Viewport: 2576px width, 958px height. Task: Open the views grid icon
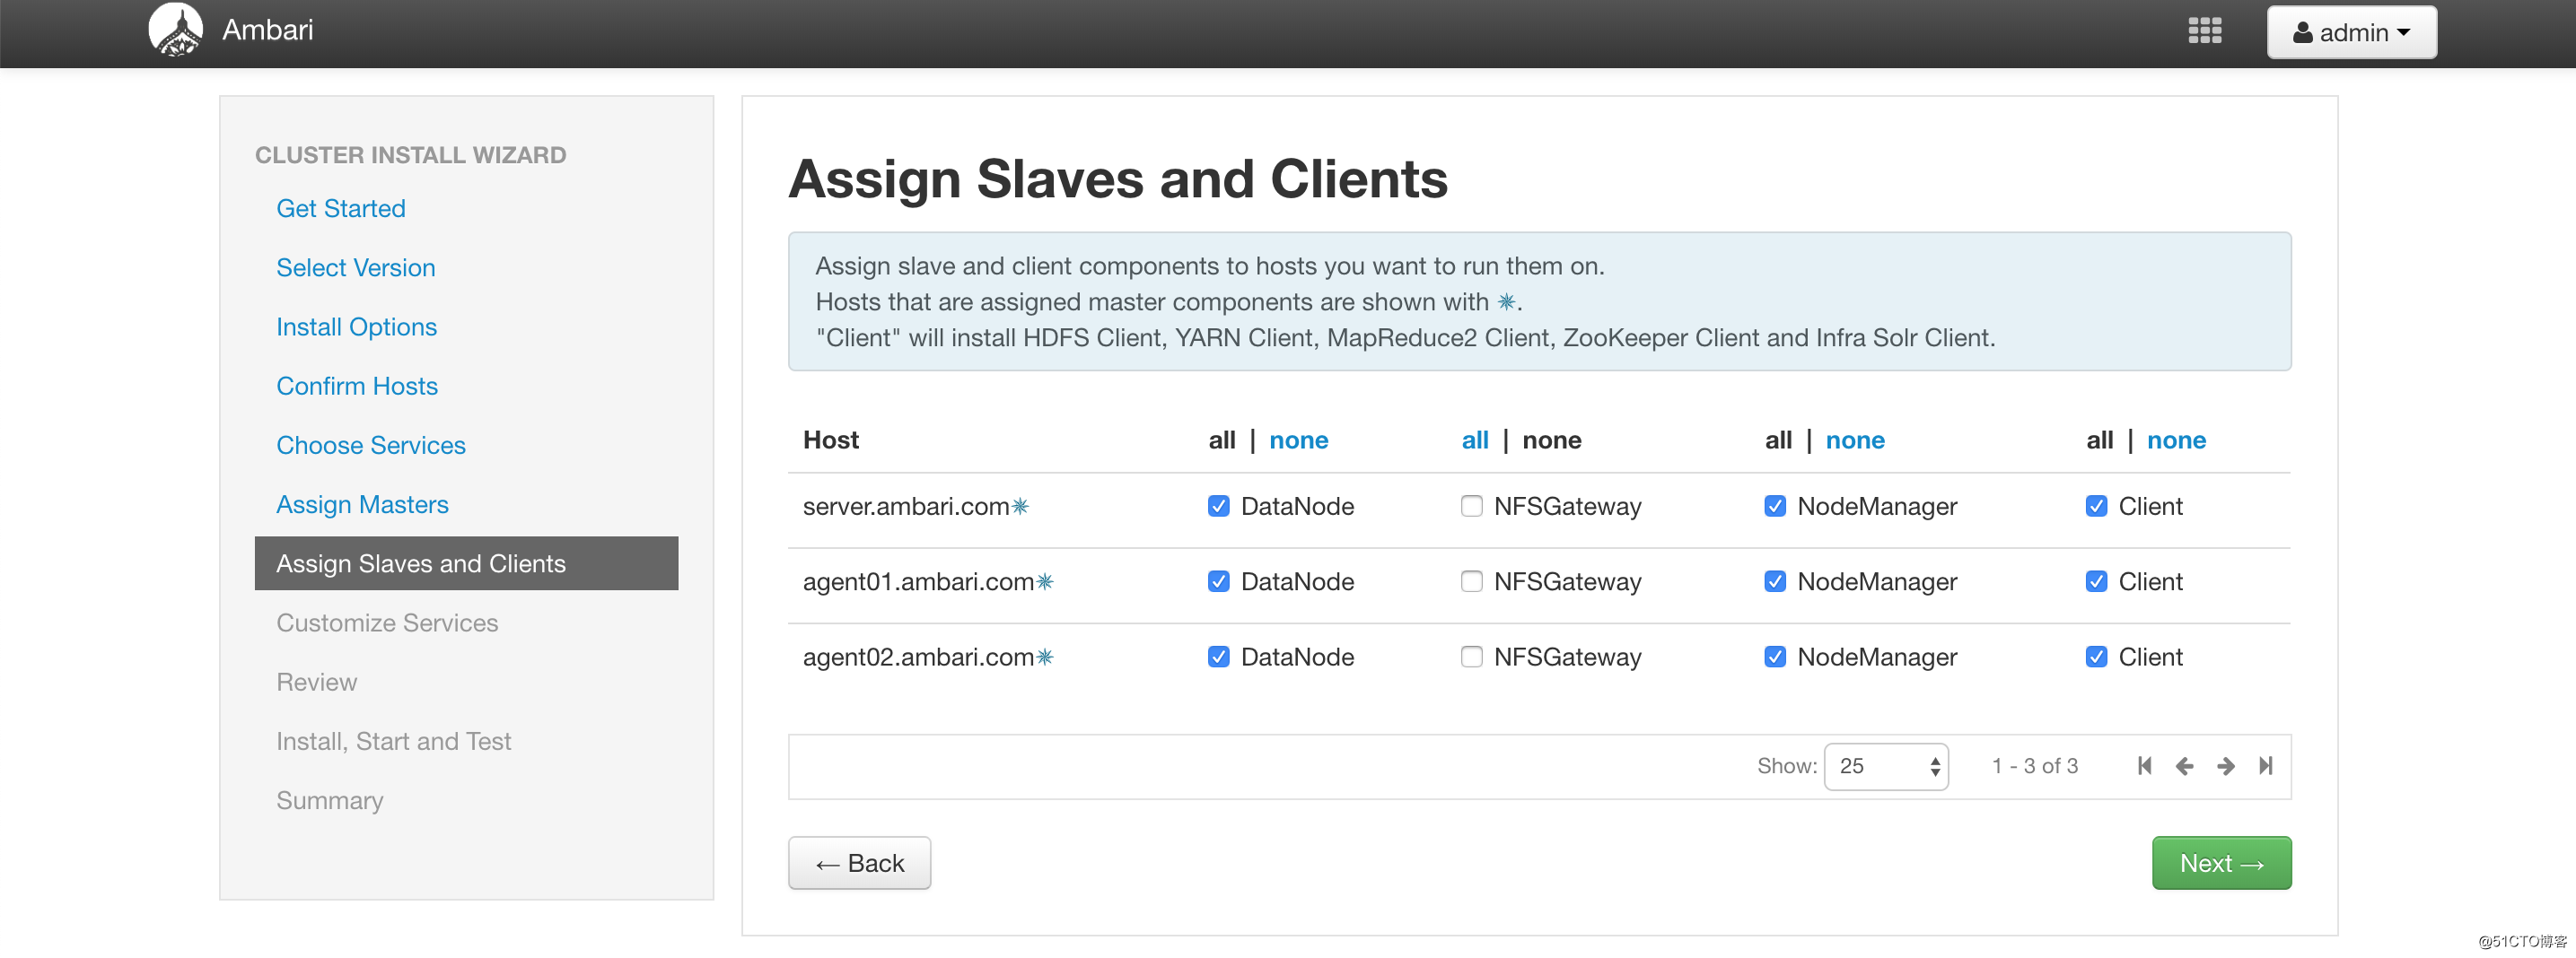2204,31
